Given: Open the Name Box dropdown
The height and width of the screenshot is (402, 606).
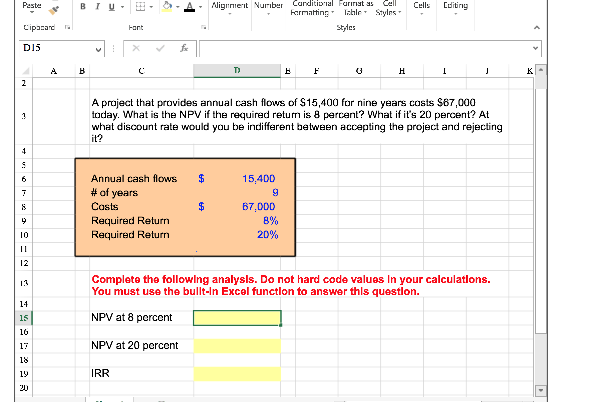Looking at the screenshot, I should pyautogui.click(x=99, y=50).
